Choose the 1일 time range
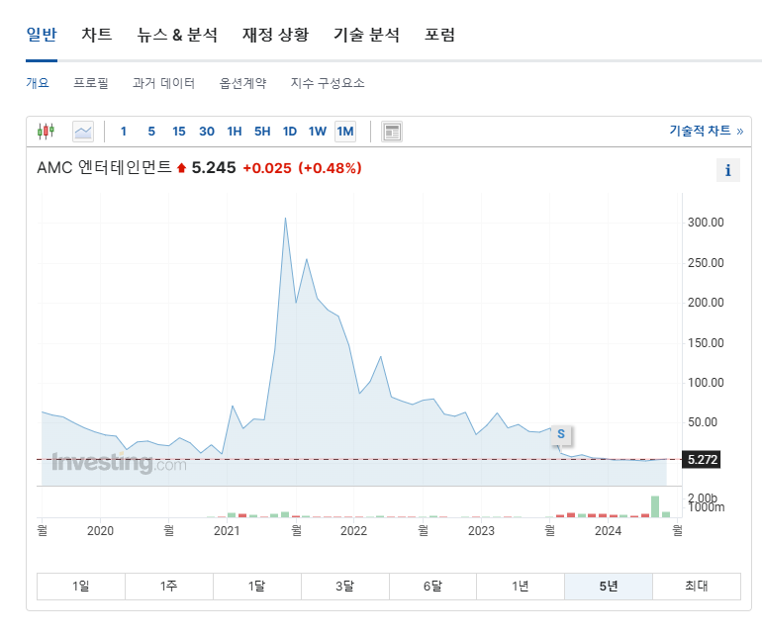 click(81, 587)
